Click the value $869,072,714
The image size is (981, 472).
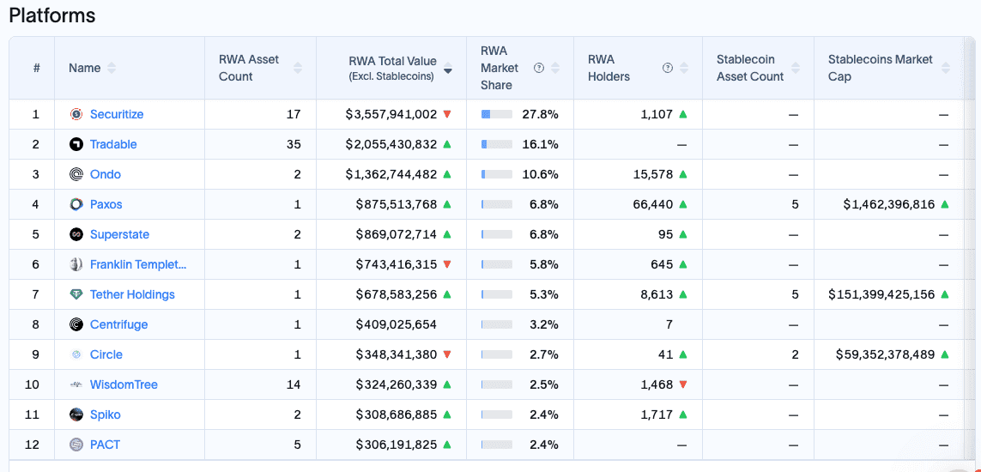(397, 234)
